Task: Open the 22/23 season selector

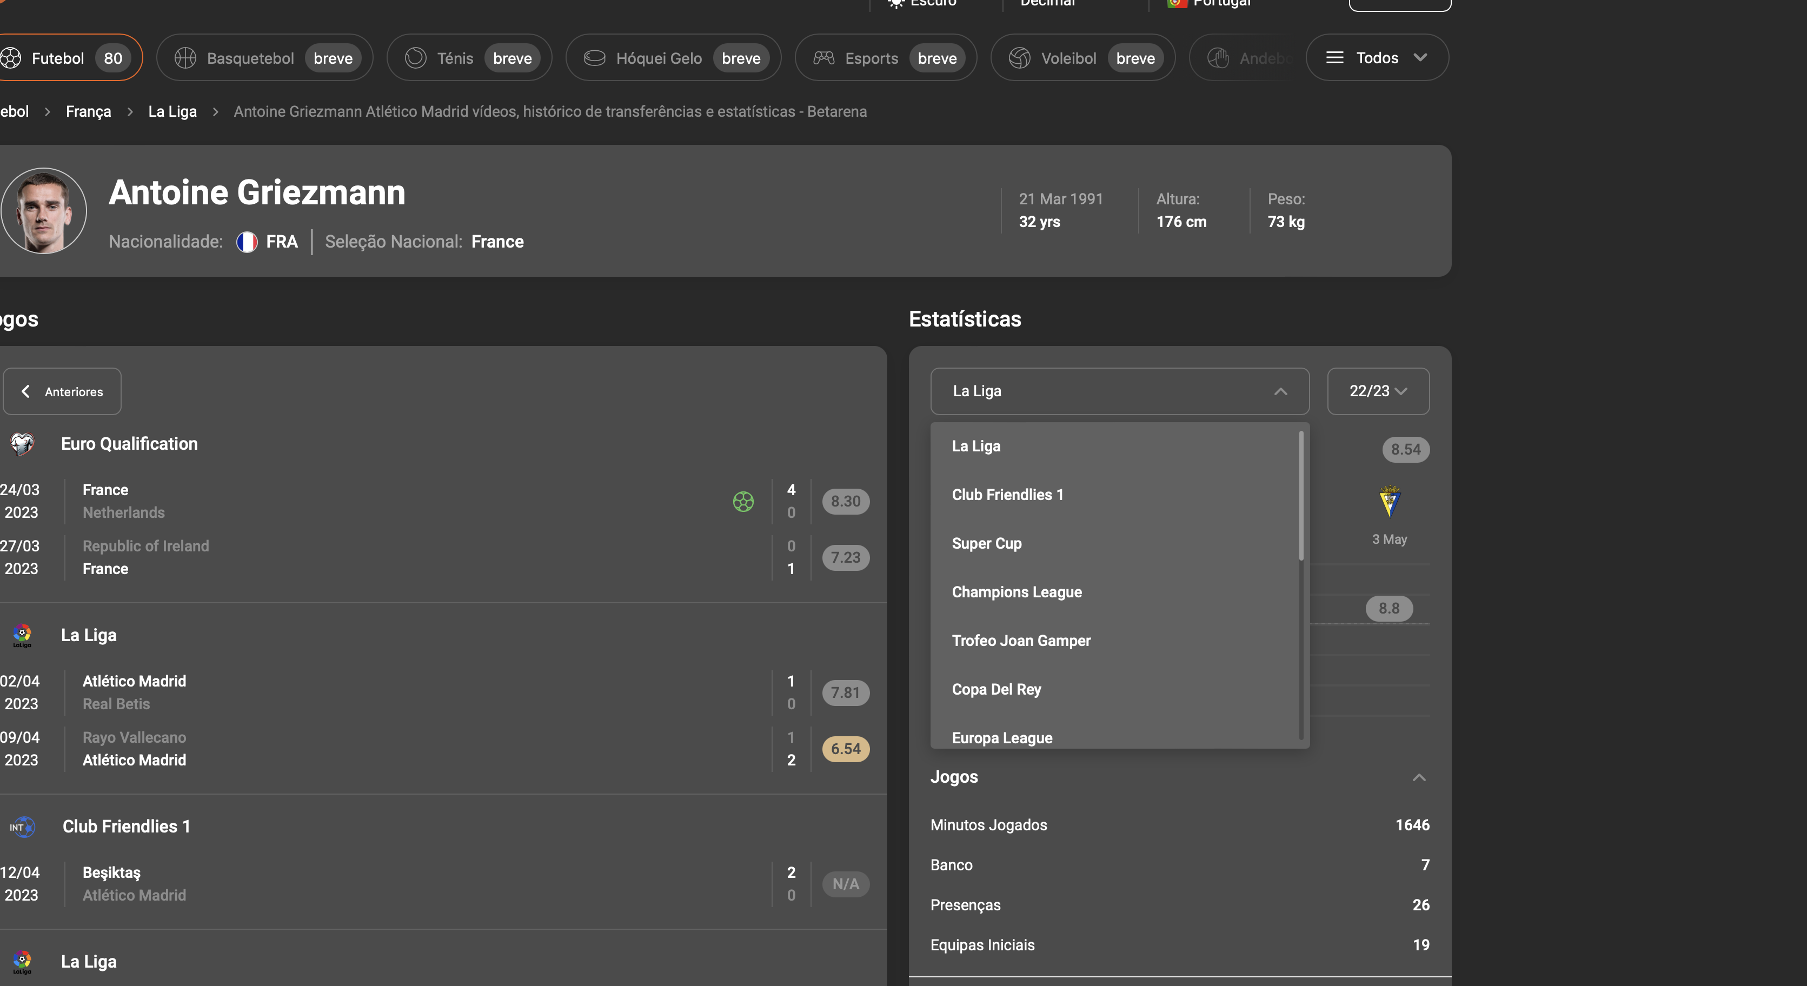Action: pos(1377,391)
